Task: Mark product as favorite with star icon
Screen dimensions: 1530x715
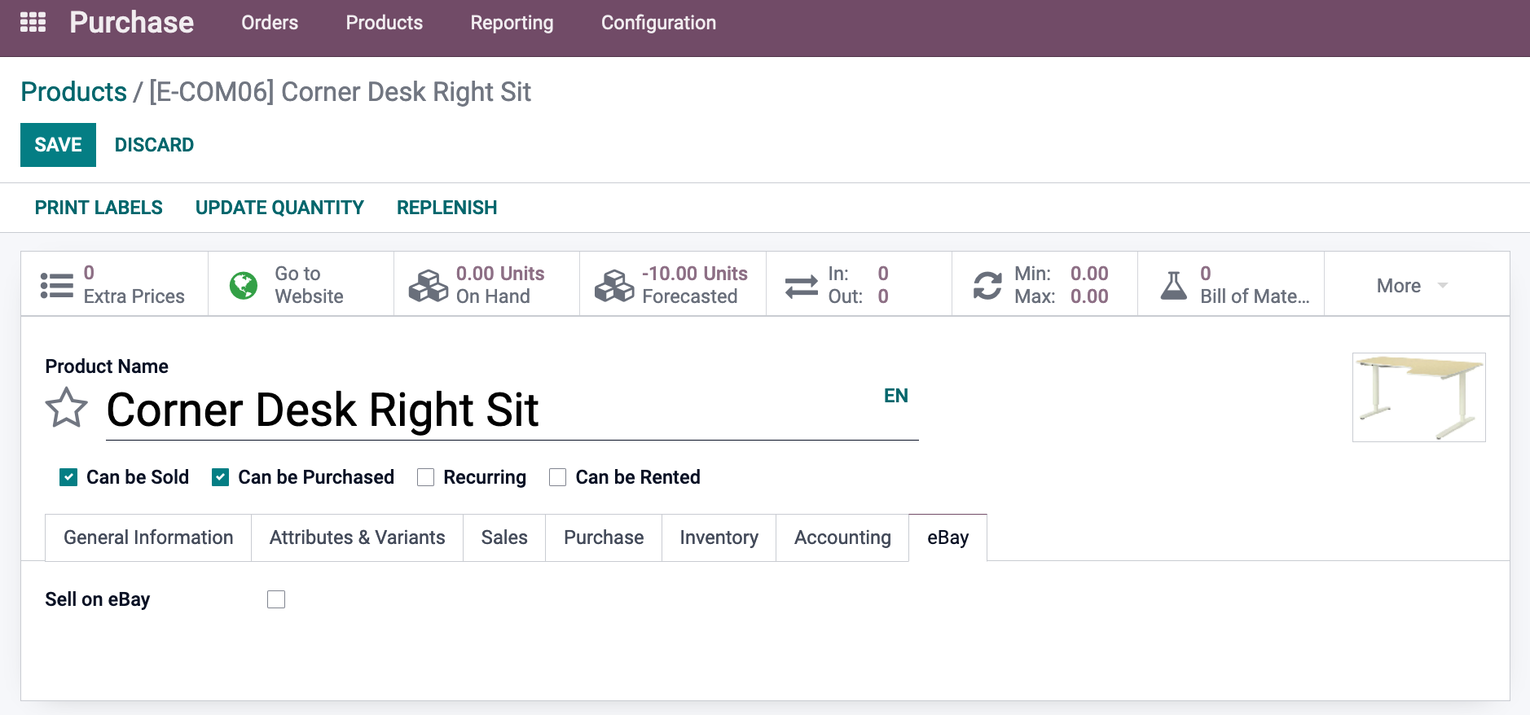Action: coord(66,408)
